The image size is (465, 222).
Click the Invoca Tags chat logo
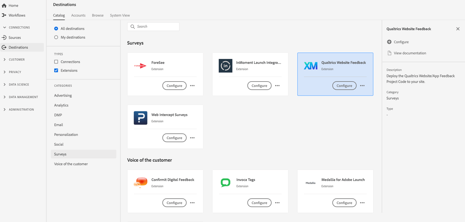click(226, 183)
